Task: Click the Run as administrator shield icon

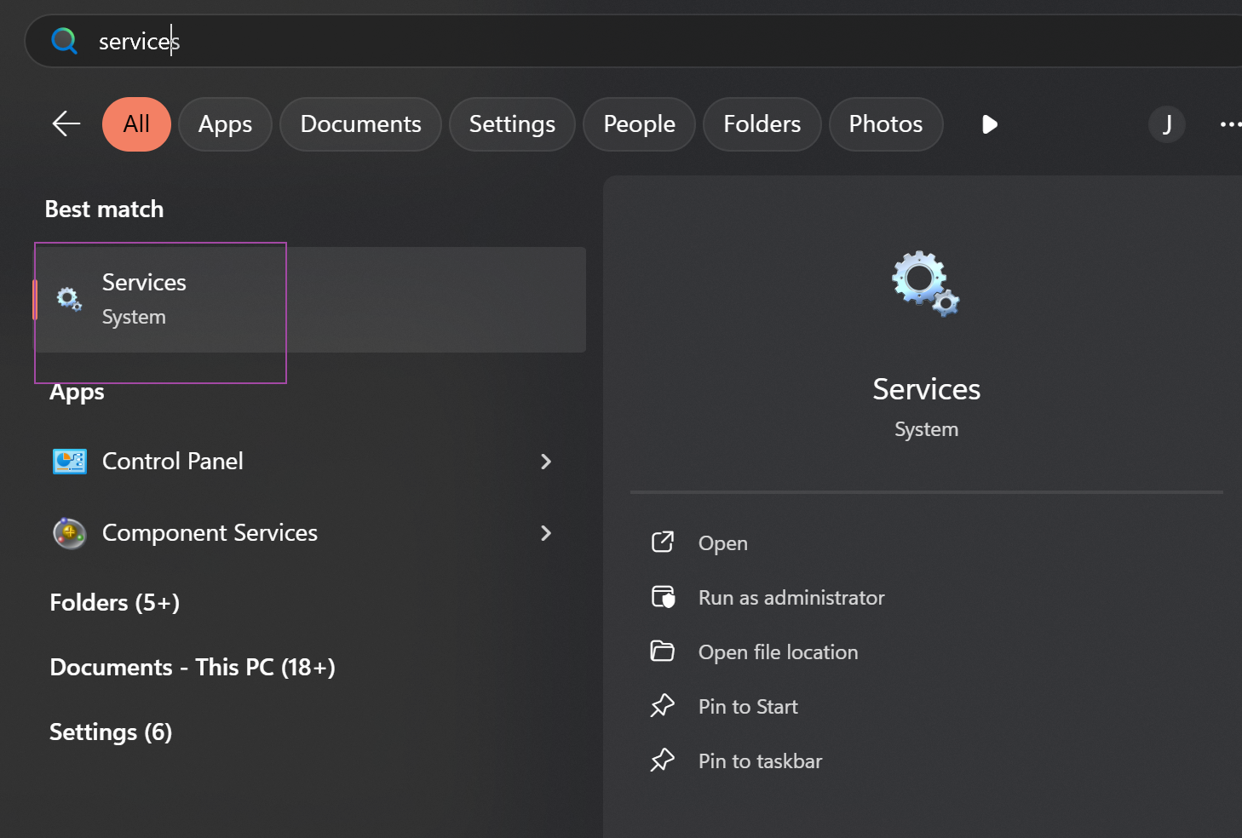Action: 663,598
